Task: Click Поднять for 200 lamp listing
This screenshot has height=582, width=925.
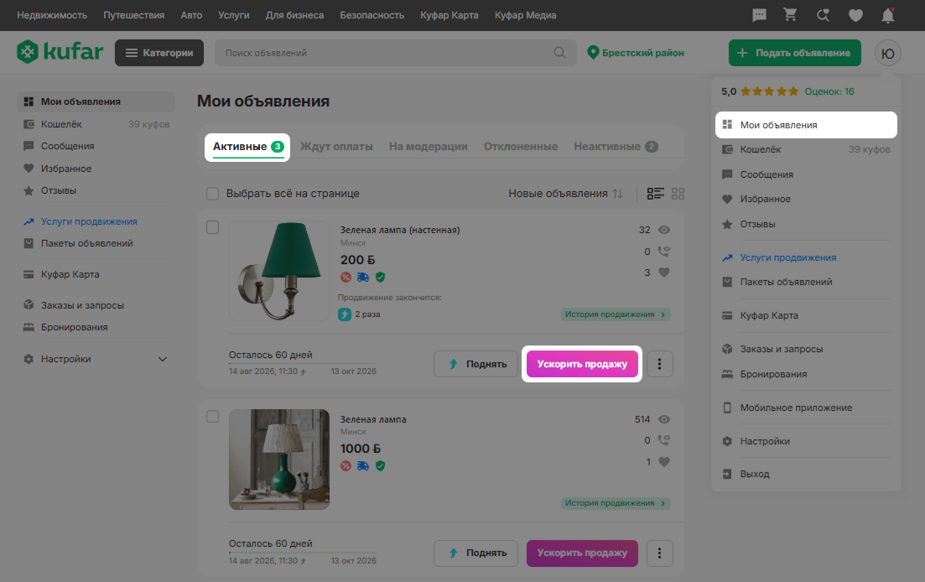Action: (476, 364)
